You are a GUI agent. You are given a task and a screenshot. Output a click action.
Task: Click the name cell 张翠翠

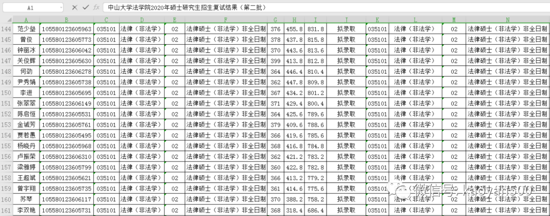click(26, 103)
